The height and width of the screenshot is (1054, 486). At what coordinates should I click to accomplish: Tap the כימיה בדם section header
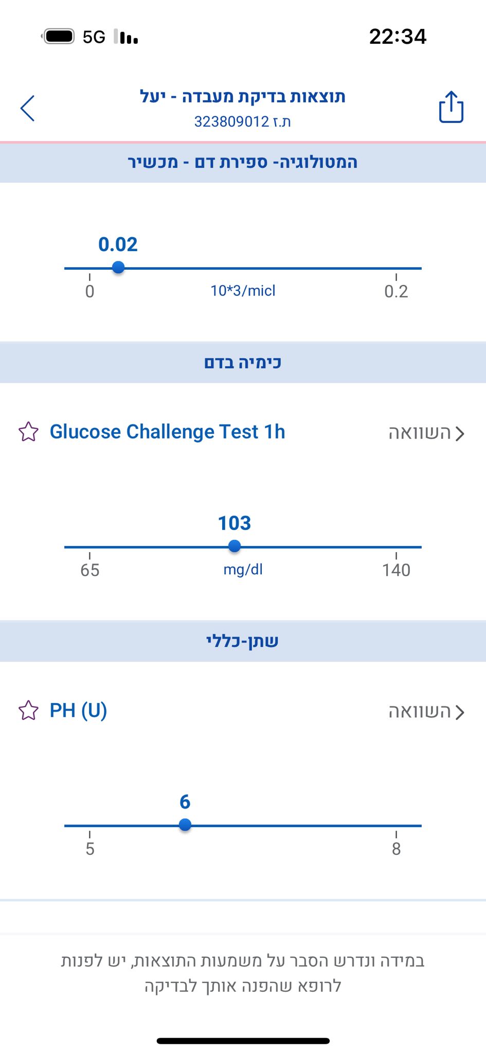[x=243, y=362]
